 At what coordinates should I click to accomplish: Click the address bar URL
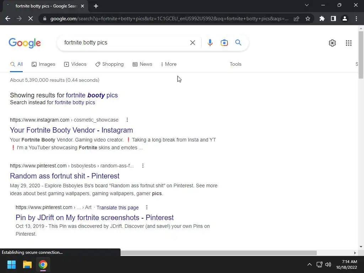click(x=169, y=18)
